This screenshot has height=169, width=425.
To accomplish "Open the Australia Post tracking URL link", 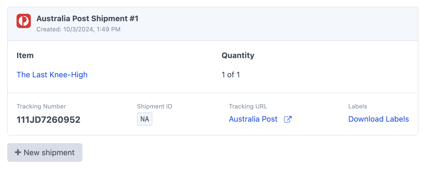I will click(253, 119).
